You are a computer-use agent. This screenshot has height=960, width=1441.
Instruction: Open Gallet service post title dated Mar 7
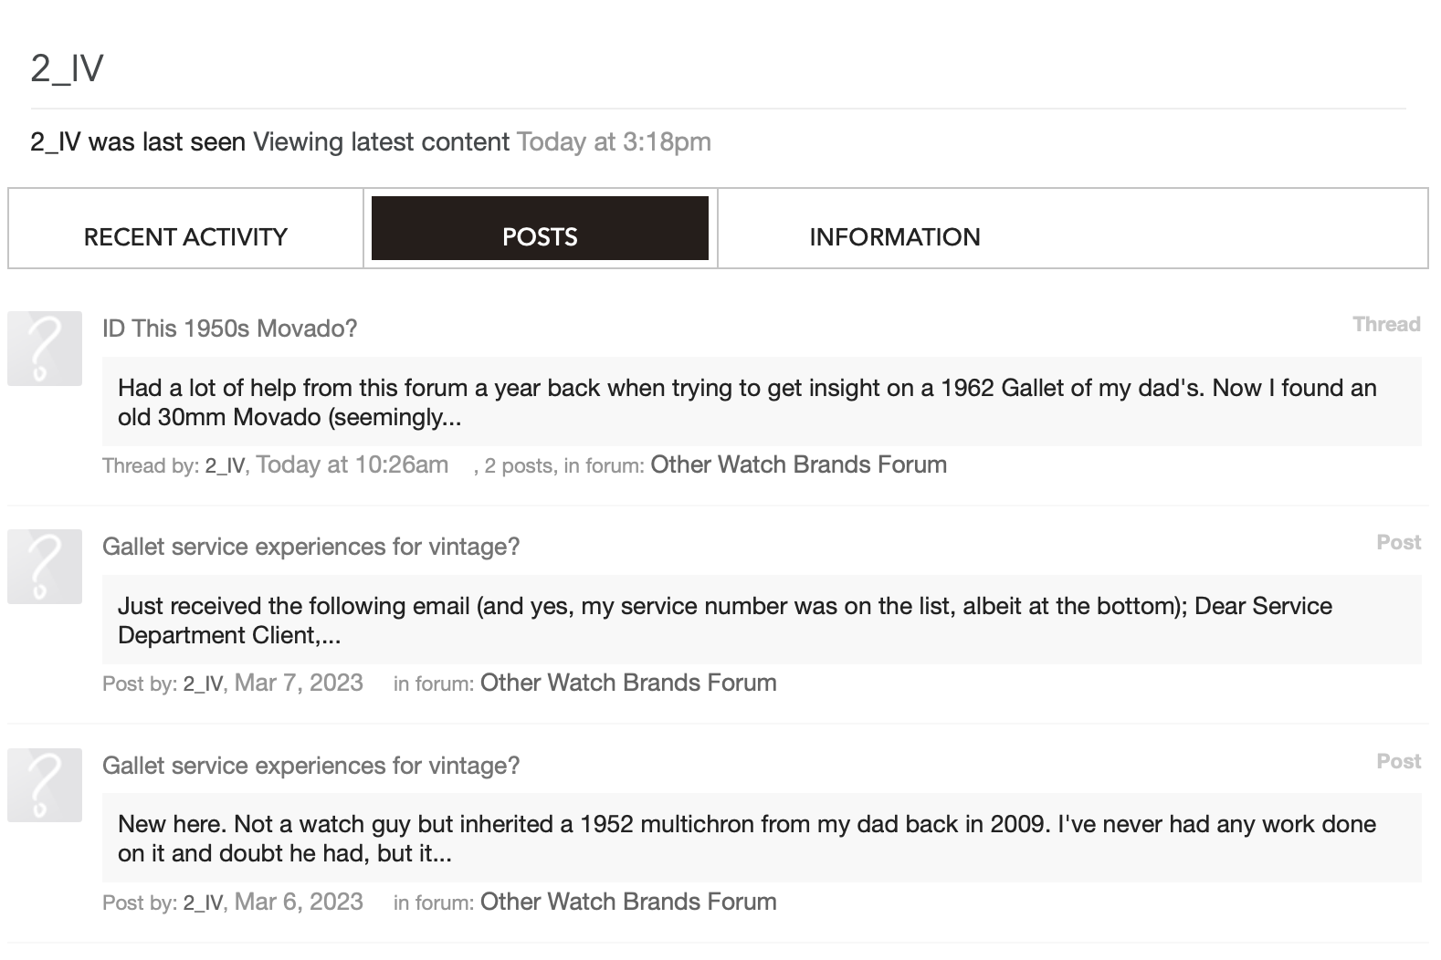pyautogui.click(x=310, y=547)
